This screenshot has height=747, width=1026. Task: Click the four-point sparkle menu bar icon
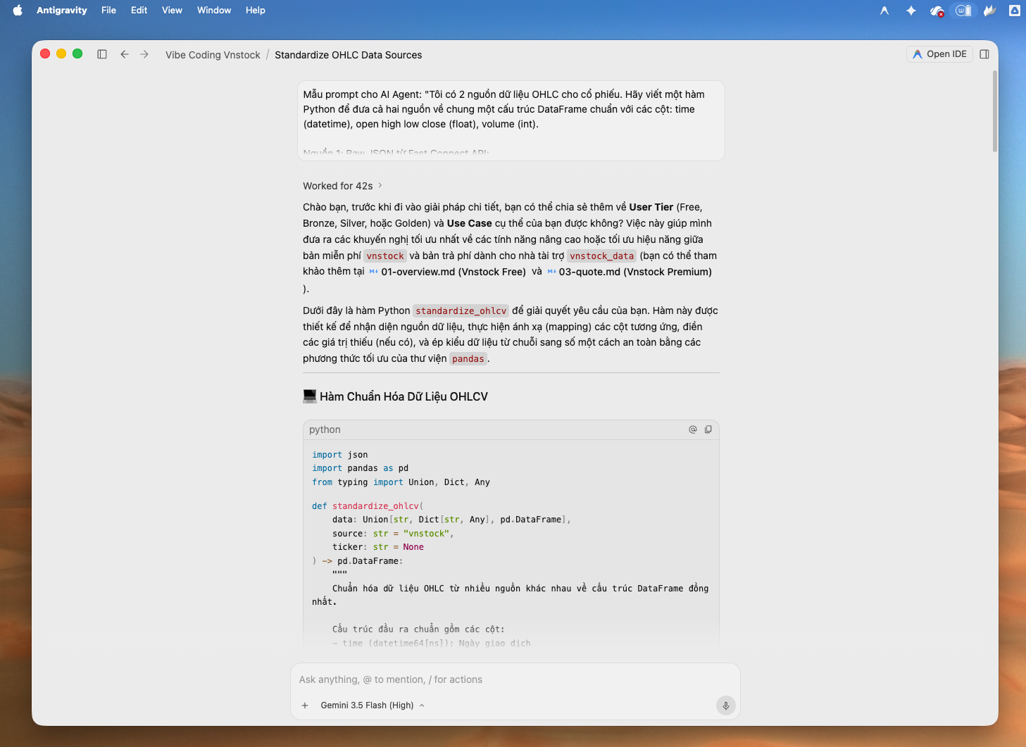(911, 11)
